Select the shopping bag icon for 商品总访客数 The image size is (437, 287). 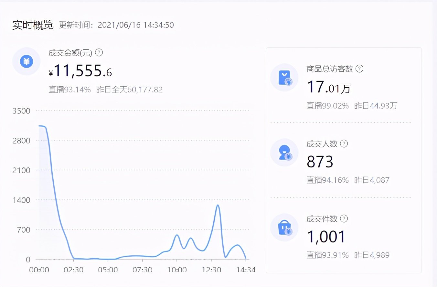pos(284,77)
